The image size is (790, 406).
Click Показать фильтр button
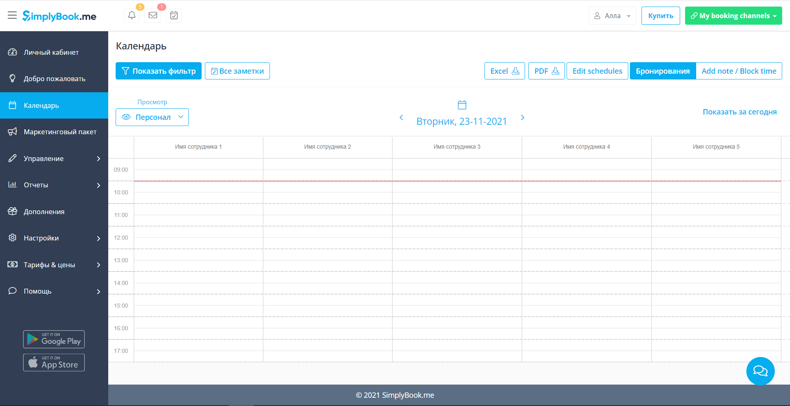coord(158,71)
